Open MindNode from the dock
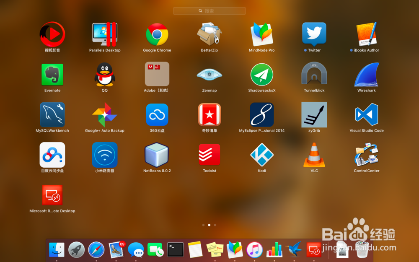 pos(235,250)
